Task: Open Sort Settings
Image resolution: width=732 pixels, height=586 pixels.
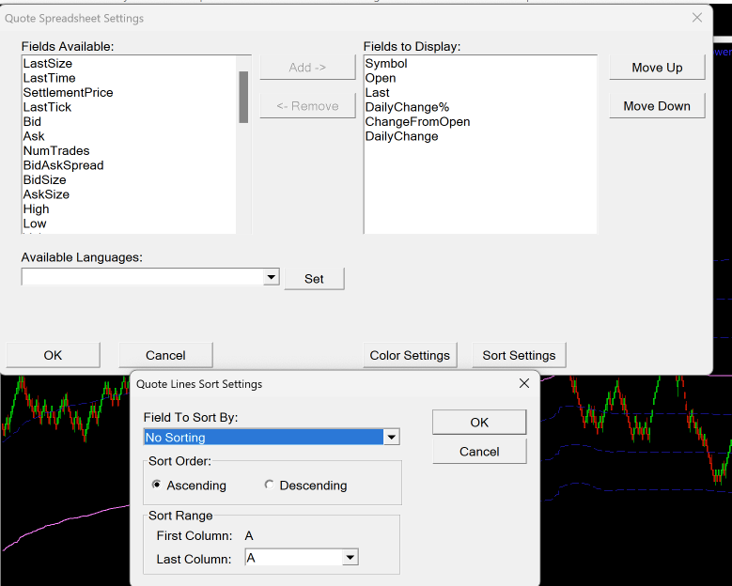Action: point(519,355)
